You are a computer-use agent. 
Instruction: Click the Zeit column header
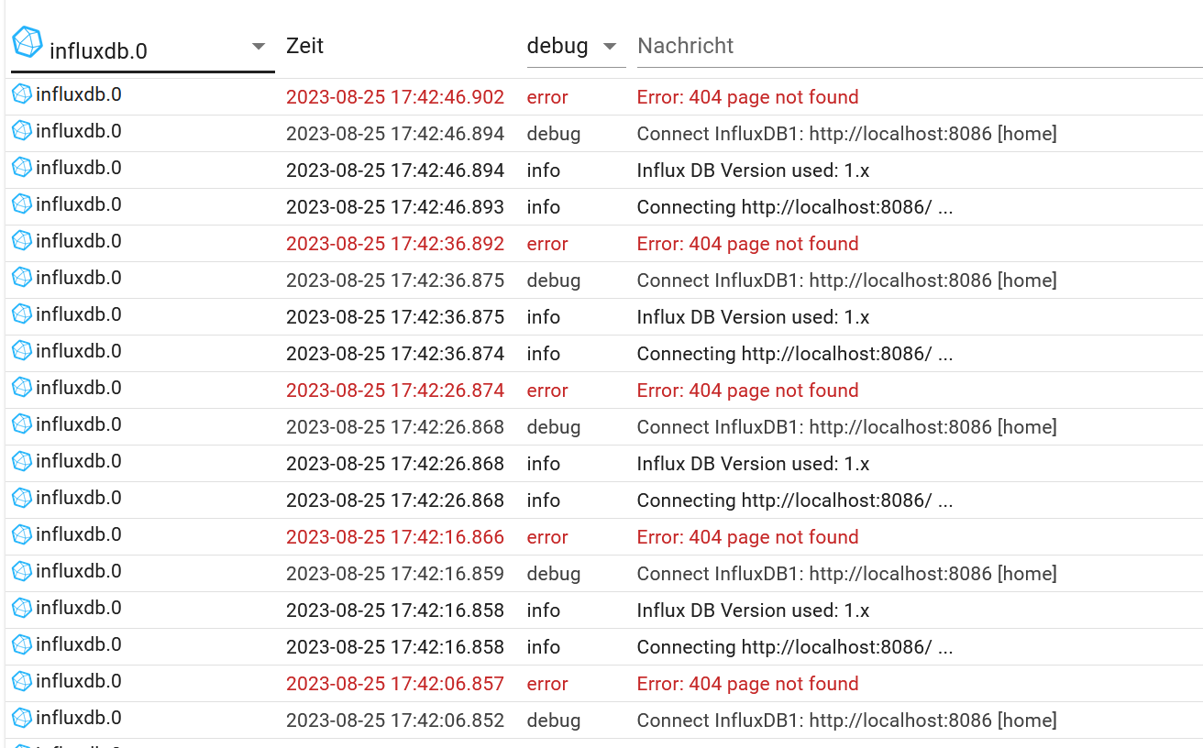pyautogui.click(x=304, y=46)
